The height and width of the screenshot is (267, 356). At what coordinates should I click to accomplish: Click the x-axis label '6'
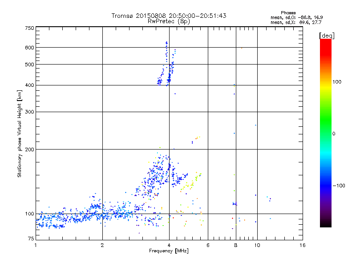click(208, 245)
